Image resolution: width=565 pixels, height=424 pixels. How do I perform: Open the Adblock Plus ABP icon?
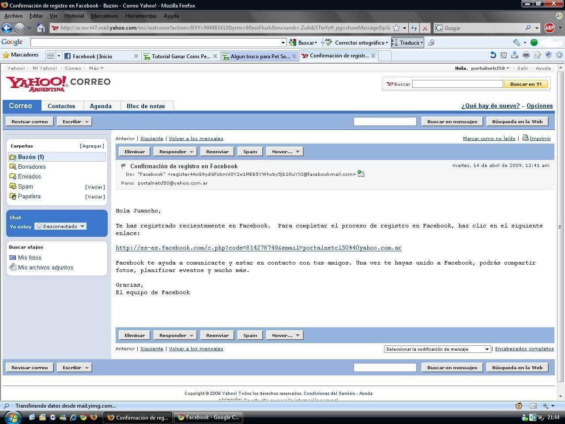click(550, 28)
